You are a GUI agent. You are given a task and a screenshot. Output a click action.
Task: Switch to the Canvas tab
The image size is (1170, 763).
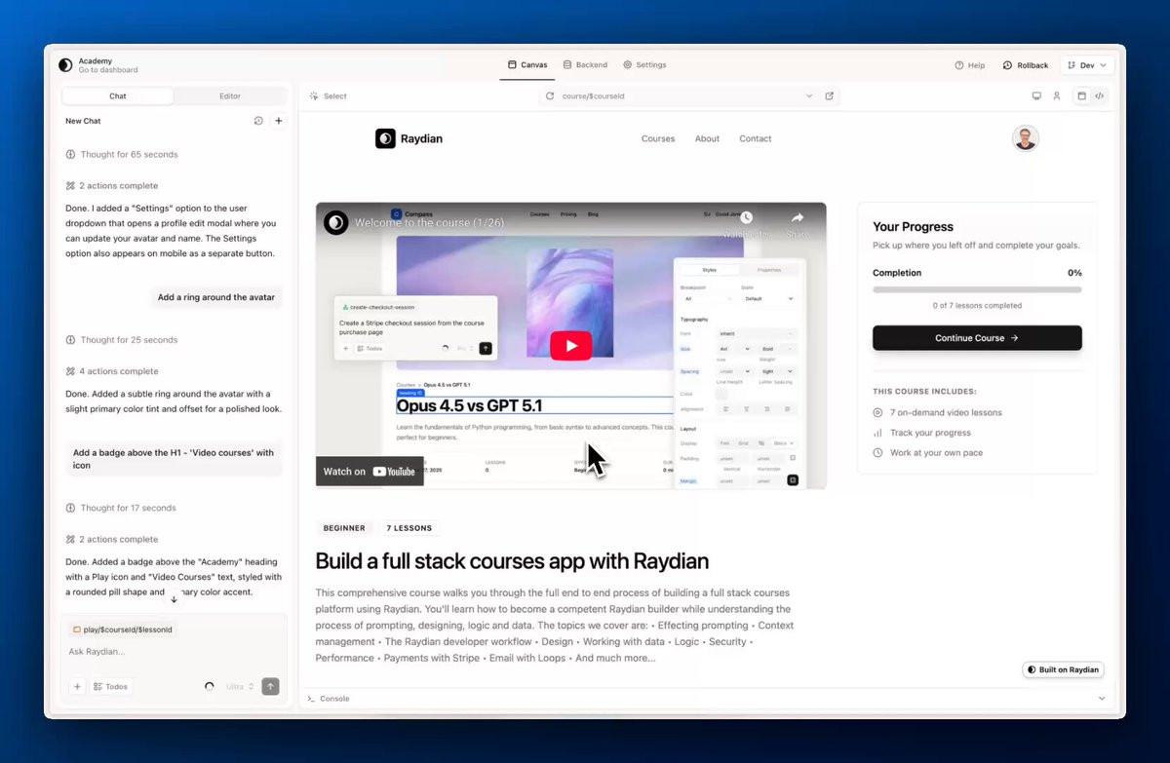pyautogui.click(x=527, y=65)
